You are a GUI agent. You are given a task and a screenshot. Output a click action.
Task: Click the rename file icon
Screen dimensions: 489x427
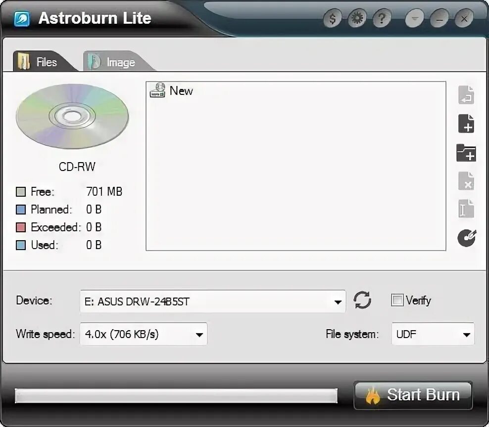tap(466, 209)
